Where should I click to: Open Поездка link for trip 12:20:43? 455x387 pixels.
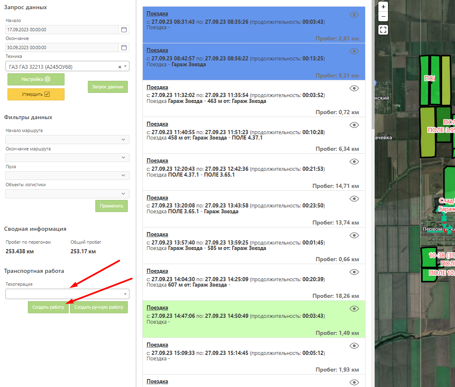click(157, 161)
